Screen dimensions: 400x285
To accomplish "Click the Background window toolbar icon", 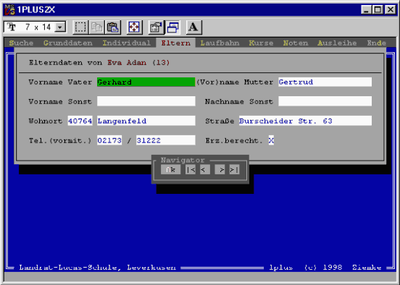I will (172, 27).
